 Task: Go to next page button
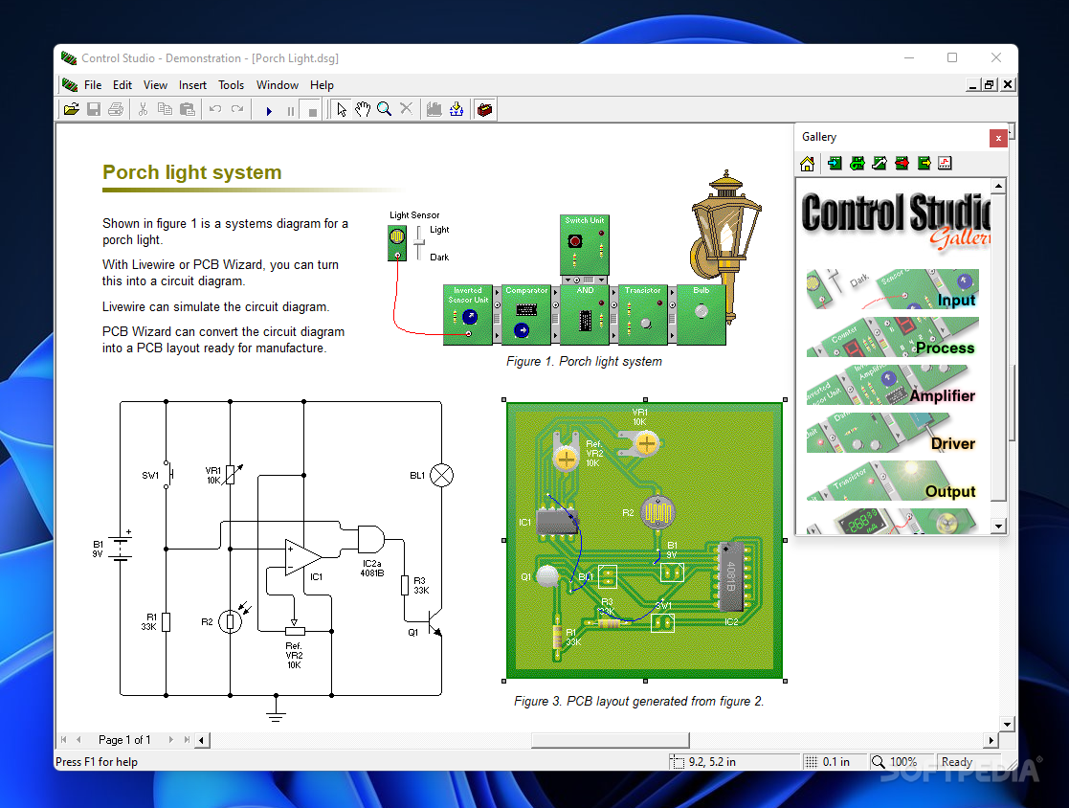[x=170, y=740]
